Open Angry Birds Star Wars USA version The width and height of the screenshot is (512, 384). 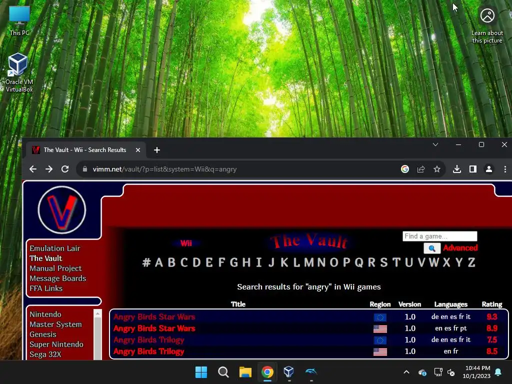[x=154, y=328]
